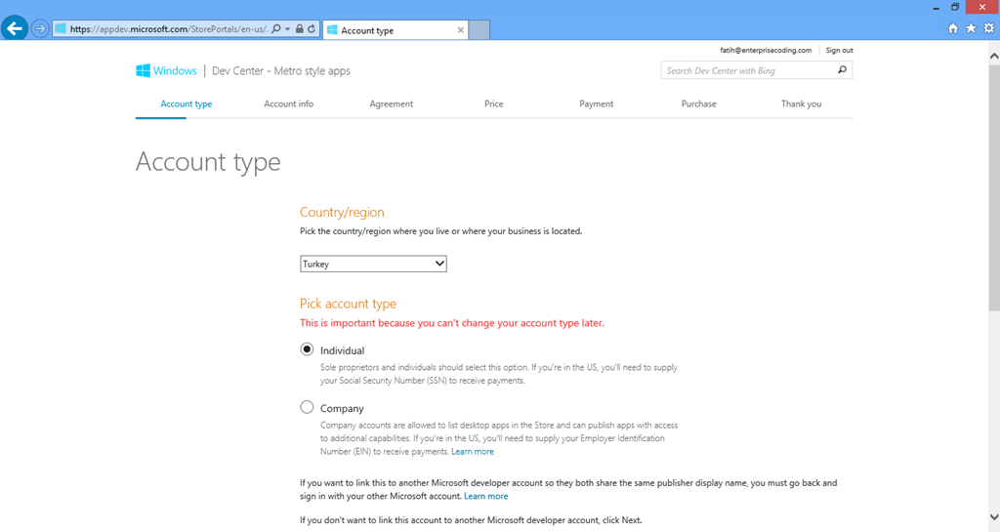
Task: Select the Individual account type
Action: pyautogui.click(x=307, y=349)
